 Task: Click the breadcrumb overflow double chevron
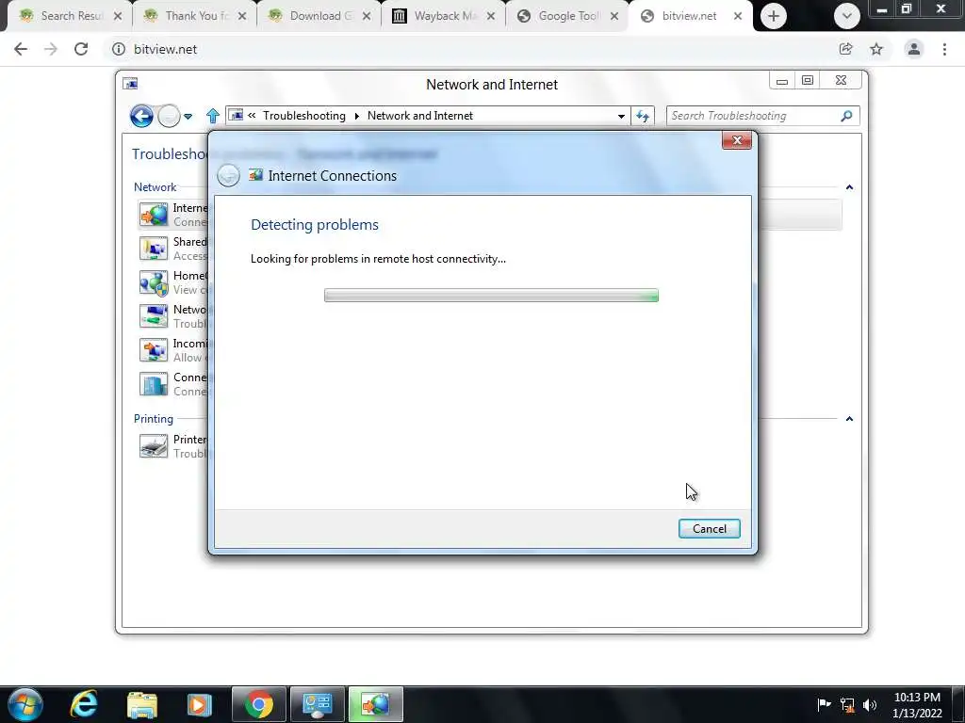click(252, 115)
